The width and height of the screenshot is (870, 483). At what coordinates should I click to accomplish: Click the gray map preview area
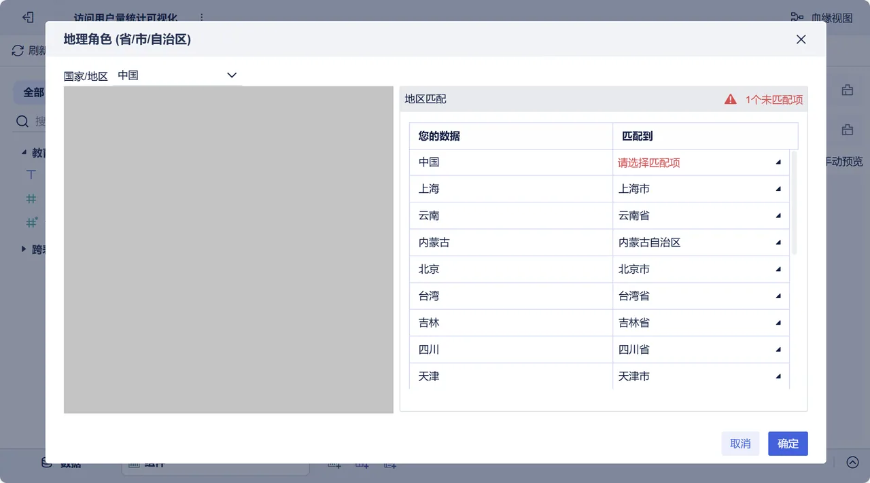(228, 249)
